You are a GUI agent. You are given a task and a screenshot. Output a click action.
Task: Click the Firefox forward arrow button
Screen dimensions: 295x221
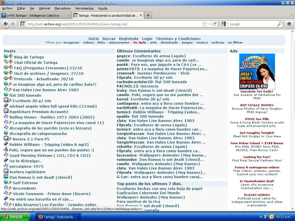click(13, 24)
